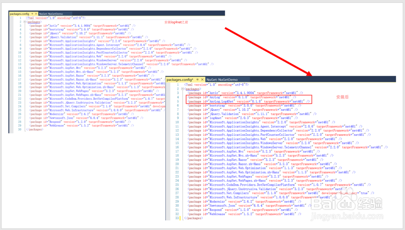Click ApplicationInsights.DependencyCollector on line 12
This screenshot has width=405, height=230.
[x=278, y=131]
